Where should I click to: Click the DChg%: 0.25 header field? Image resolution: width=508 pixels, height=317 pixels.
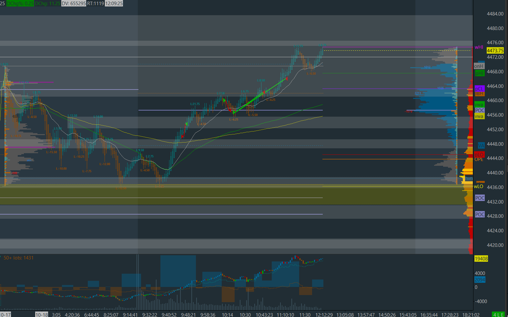tap(20, 3)
